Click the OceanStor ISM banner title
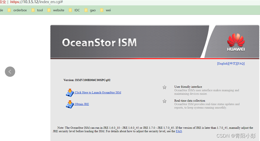This screenshot has width=260, height=141. (x=99, y=43)
